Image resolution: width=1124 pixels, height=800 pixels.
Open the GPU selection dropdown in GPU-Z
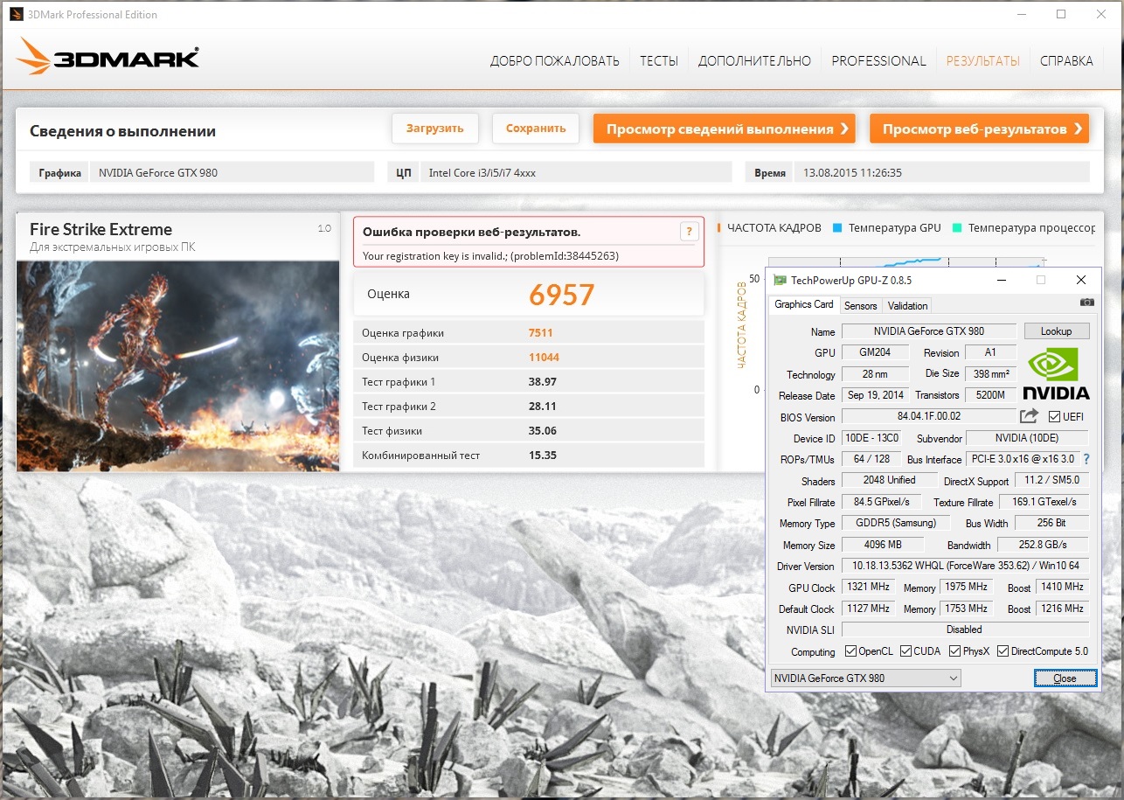click(x=865, y=678)
